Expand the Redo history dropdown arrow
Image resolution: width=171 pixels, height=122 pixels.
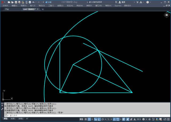coord(41,2)
